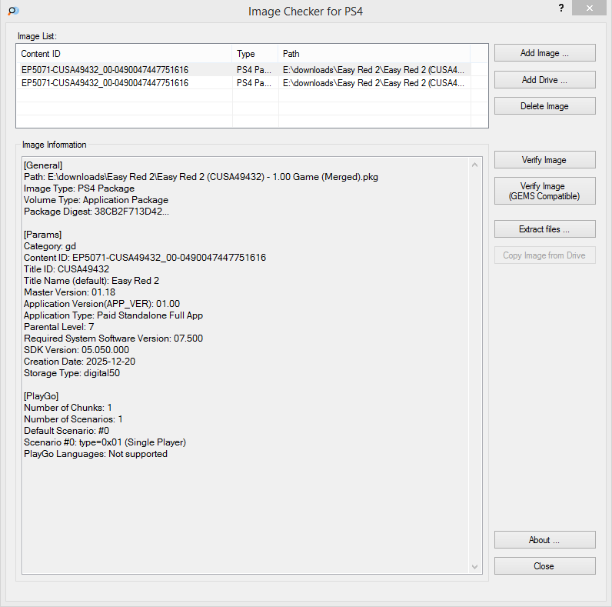Viewport: 612px width, 607px height.
Task: Click the Package Digest line in info
Action: [x=96, y=212]
